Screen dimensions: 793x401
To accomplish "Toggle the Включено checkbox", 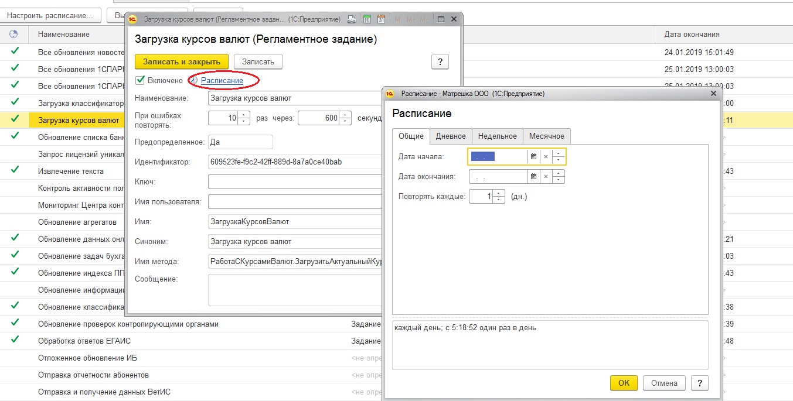I will click(139, 80).
